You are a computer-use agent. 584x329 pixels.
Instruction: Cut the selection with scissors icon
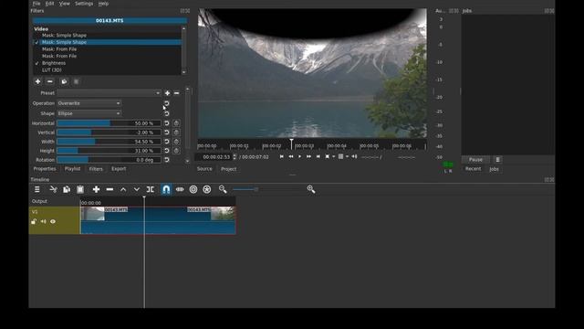(x=53, y=189)
